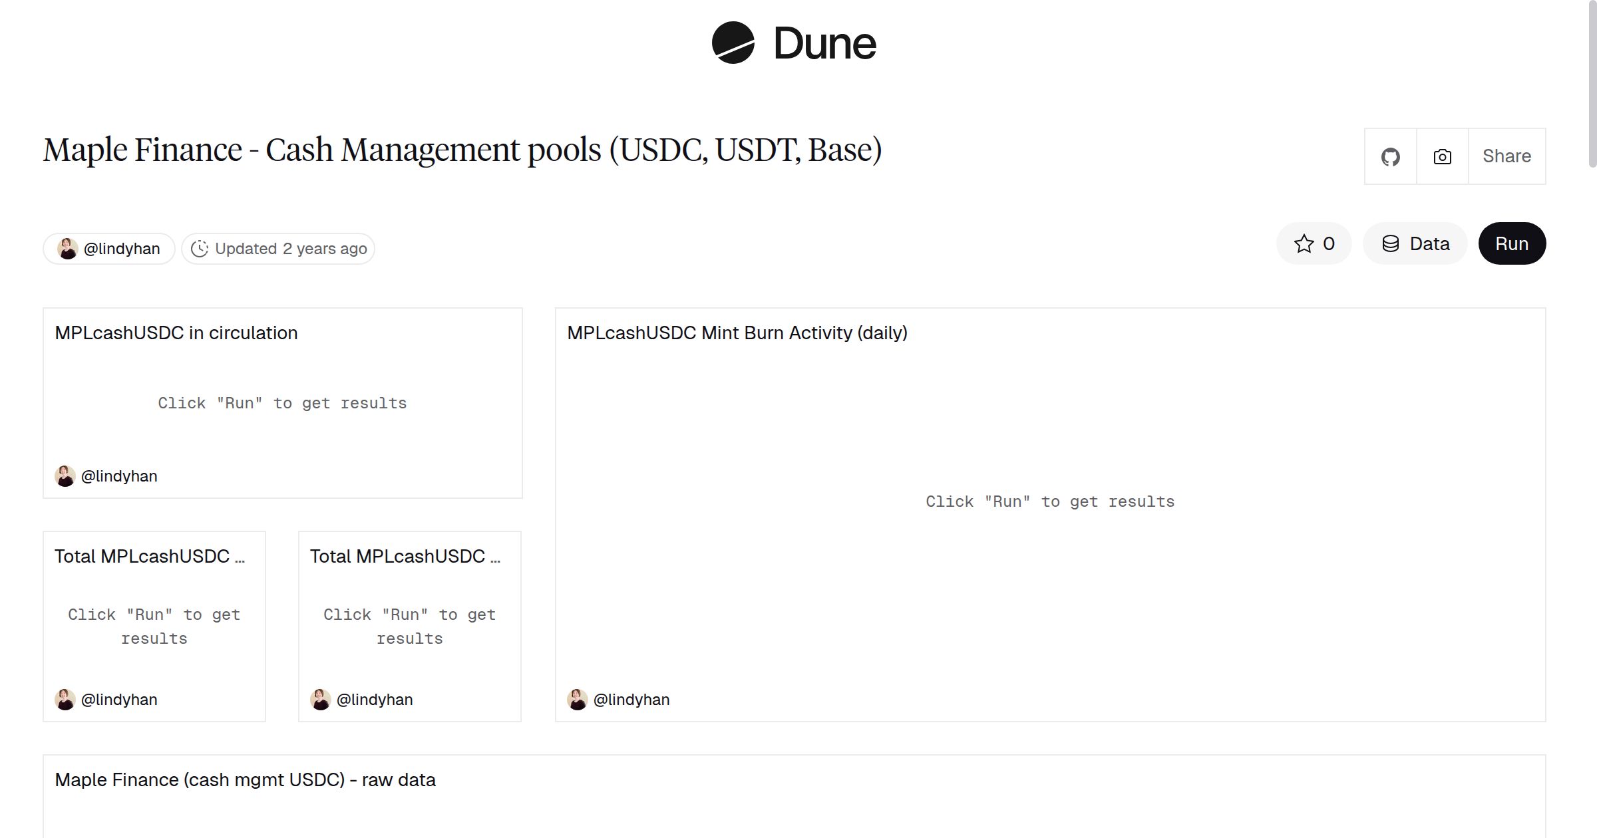
Task: Open @lindyhan's author profile link
Action: click(x=121, y=248)
